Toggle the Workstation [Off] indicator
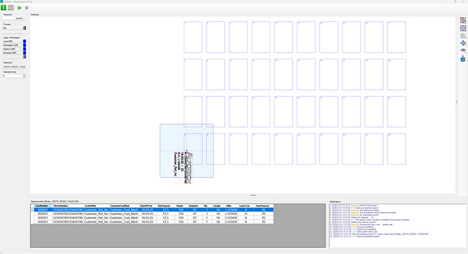 pyautogui.click(x=24, y=45)
